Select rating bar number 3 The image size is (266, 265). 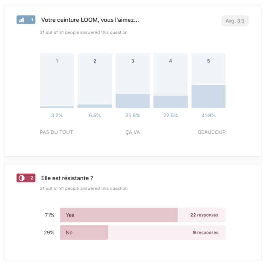(133, 81)
